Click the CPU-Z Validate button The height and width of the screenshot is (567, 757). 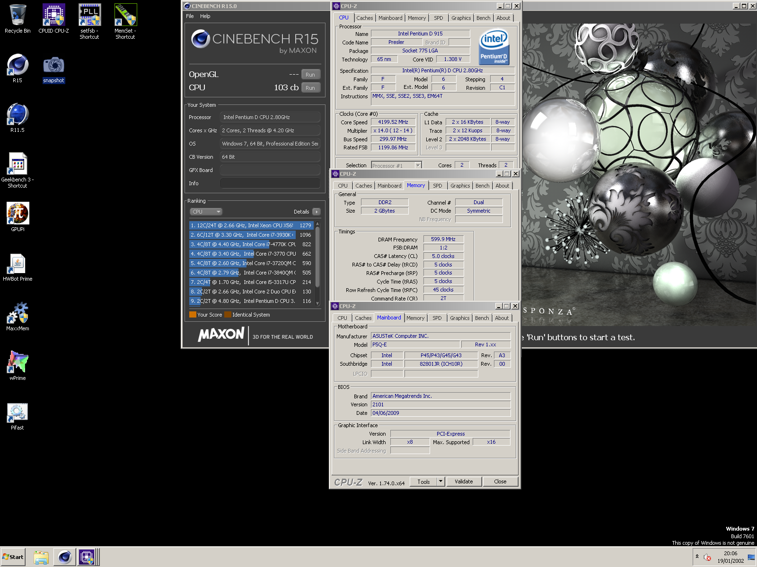point(464,481)
